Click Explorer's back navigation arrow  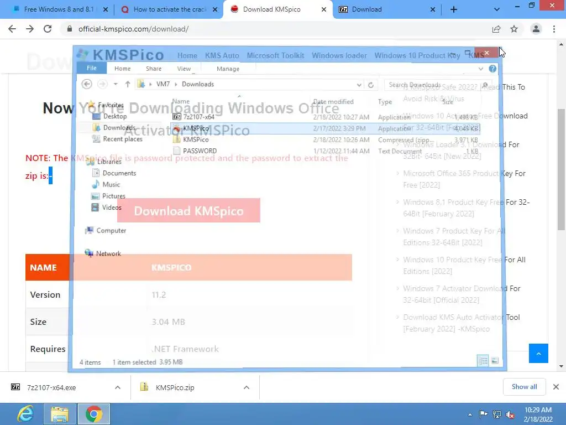pyautogui.click(x=87, y=84)
